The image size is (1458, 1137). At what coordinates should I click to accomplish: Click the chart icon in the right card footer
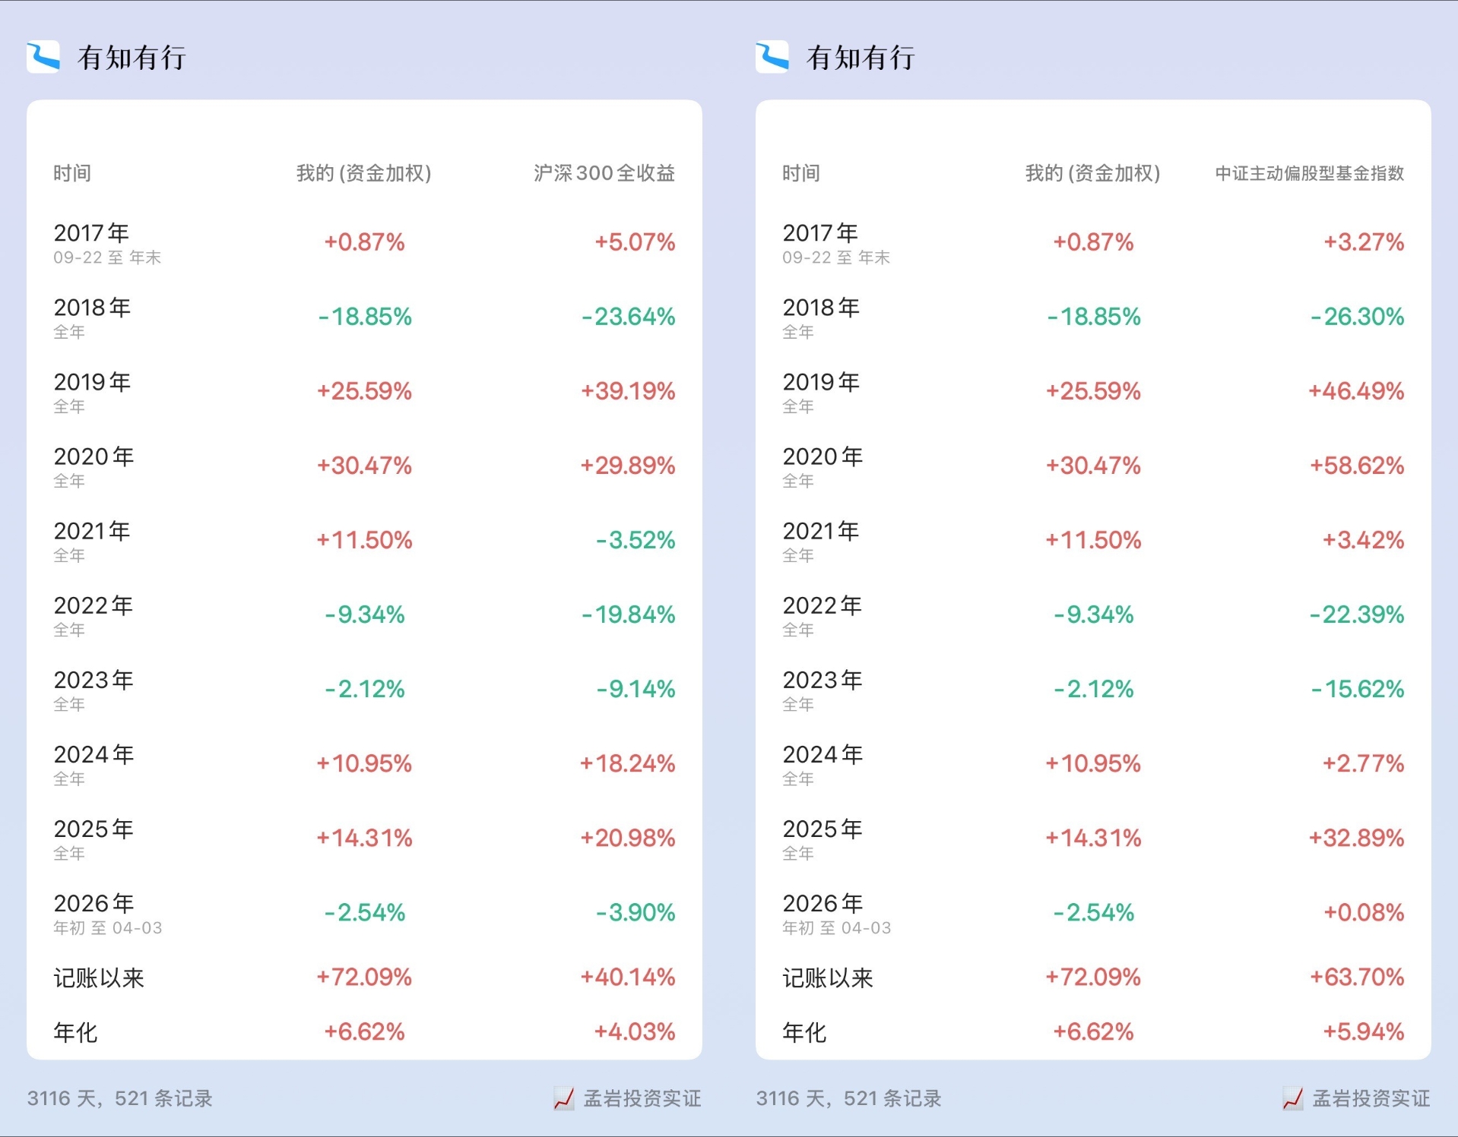tap(1292, 1098)
